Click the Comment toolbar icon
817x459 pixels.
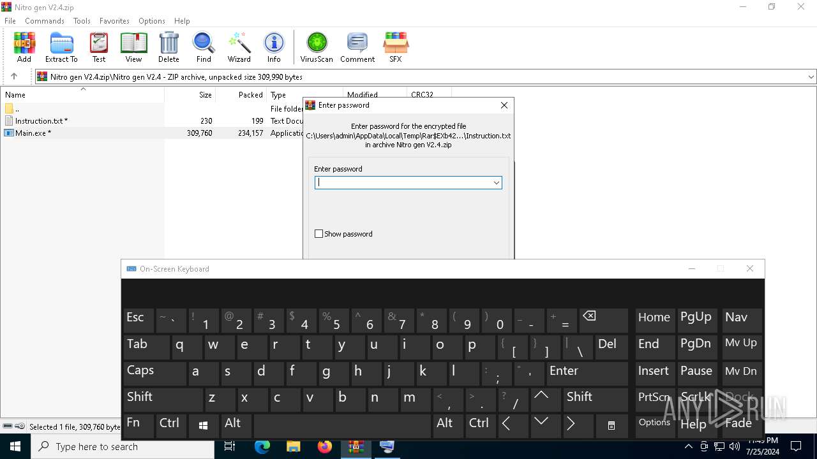tap(357, 47)
